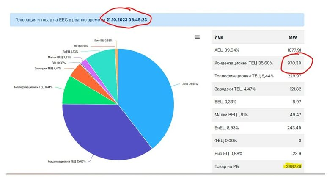Select the Топлофикационни ТЕЦ 8,44% table row

pos(262,76)
